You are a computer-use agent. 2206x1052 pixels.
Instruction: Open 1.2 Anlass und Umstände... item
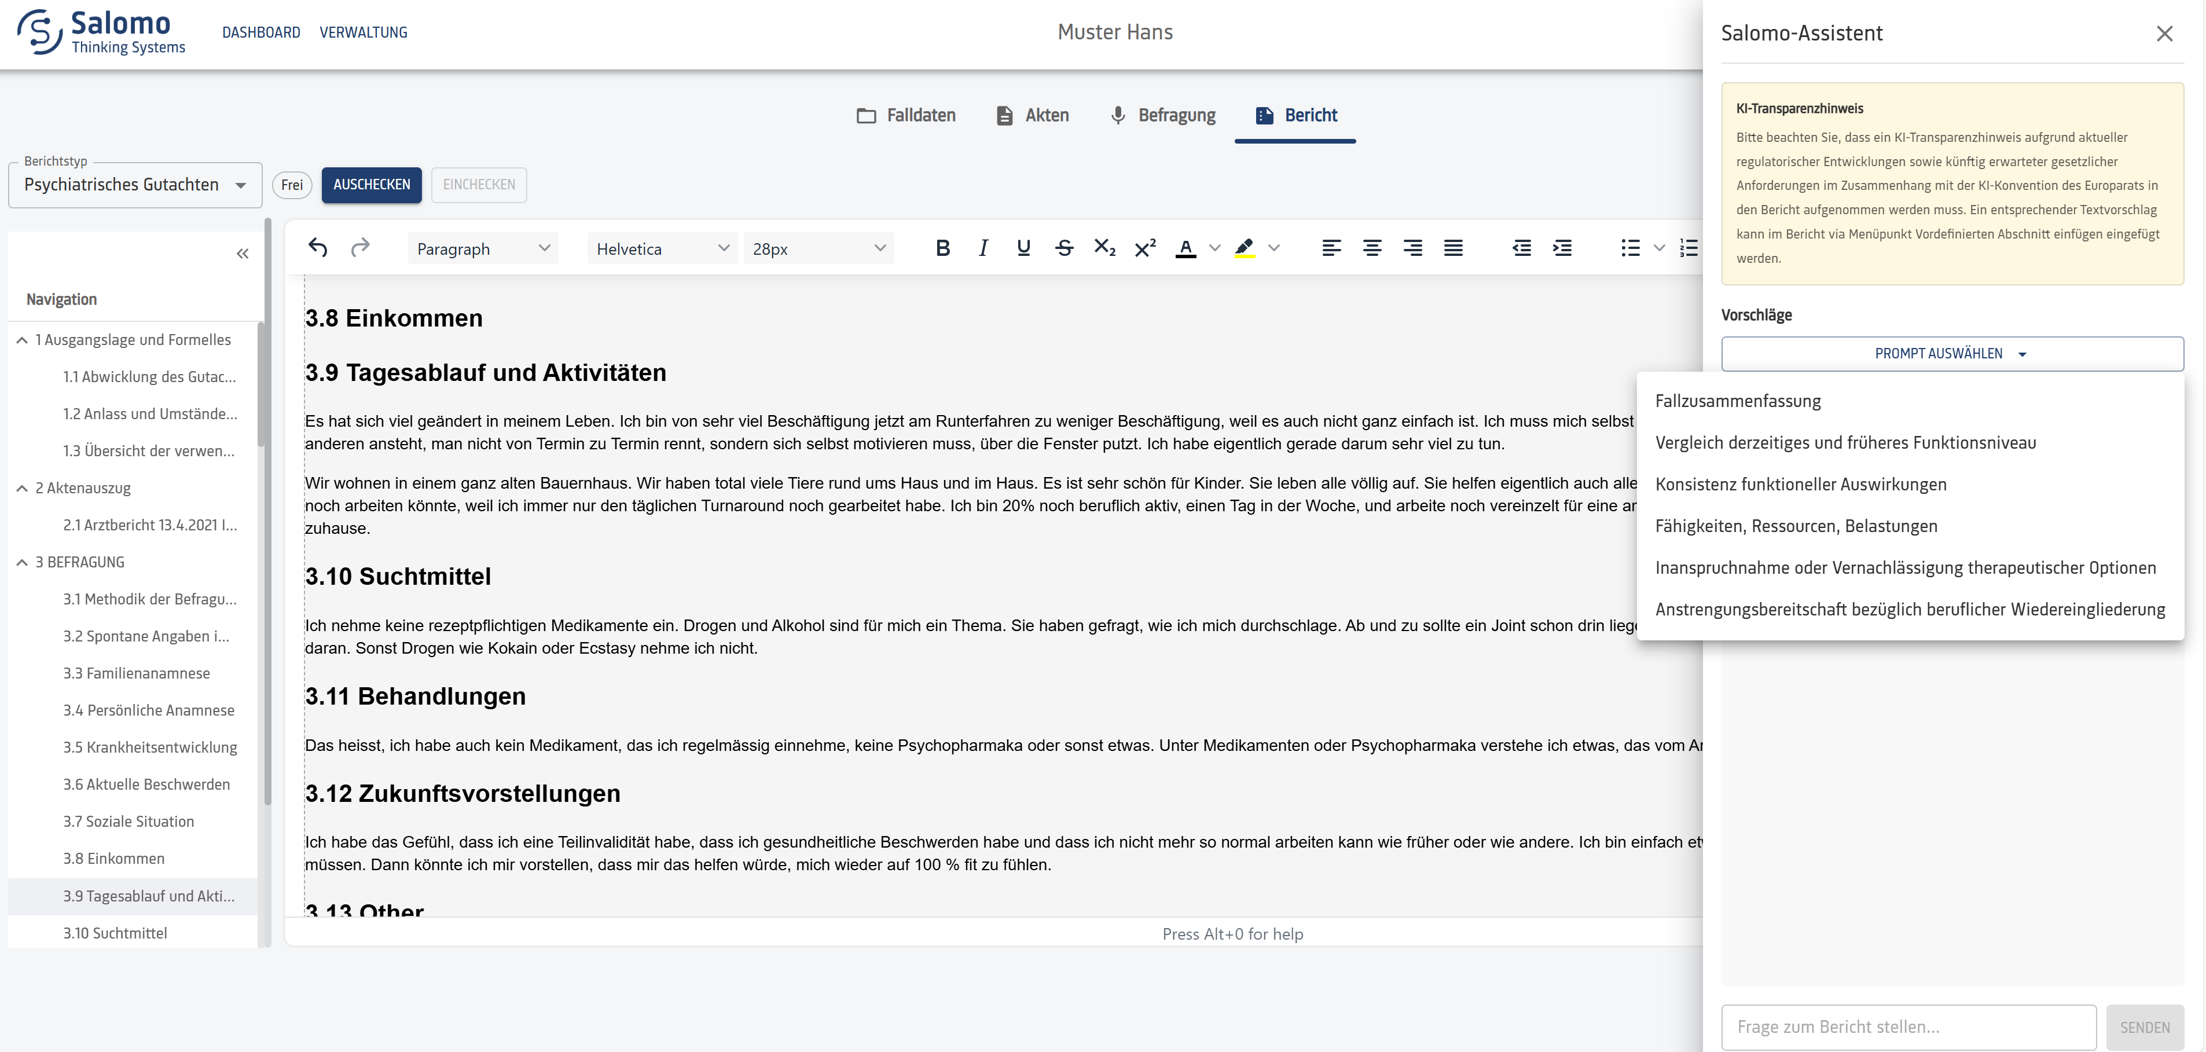click(x=150, y=415)
